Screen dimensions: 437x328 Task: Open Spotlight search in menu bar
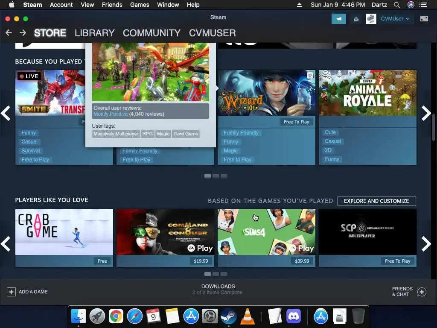[x=397, y=5]
